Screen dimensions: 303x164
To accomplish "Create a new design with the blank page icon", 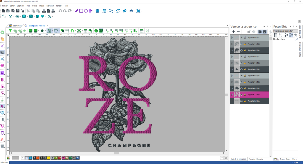I will (4, 11).
